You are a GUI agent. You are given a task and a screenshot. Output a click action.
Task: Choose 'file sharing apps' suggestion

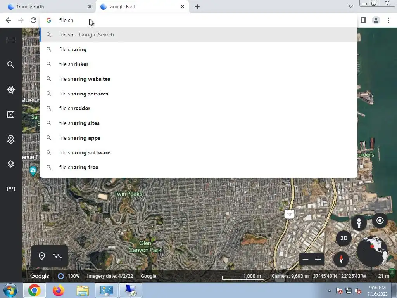click(198, 138)
